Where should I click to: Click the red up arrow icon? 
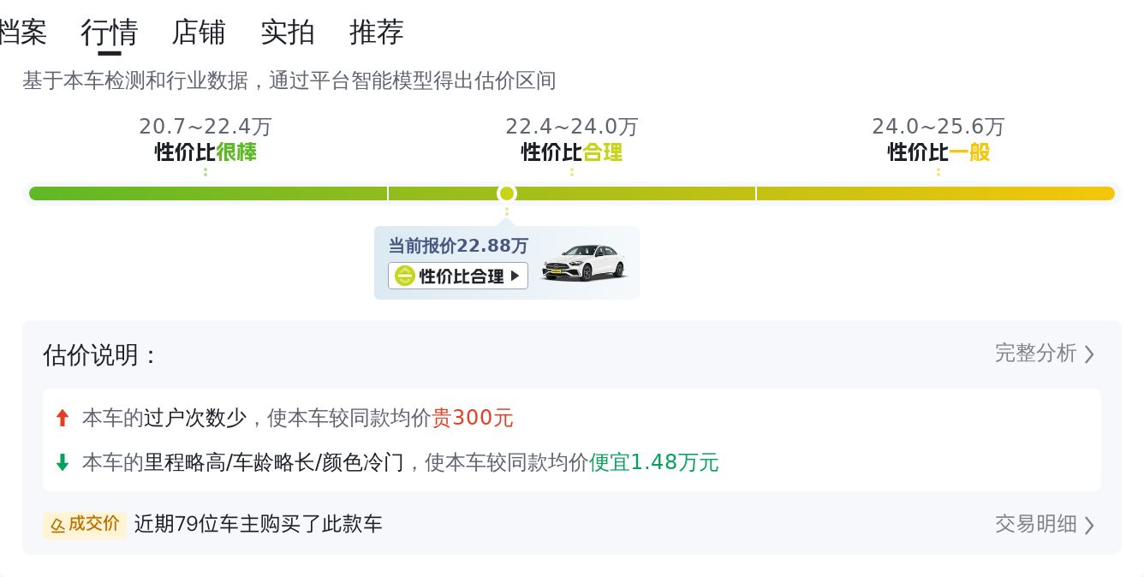click(x=62, y=419)
